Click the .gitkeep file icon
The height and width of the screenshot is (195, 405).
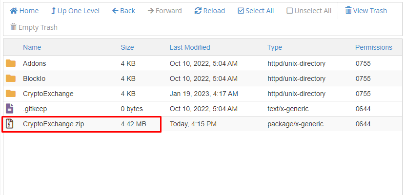click(10, 109)
